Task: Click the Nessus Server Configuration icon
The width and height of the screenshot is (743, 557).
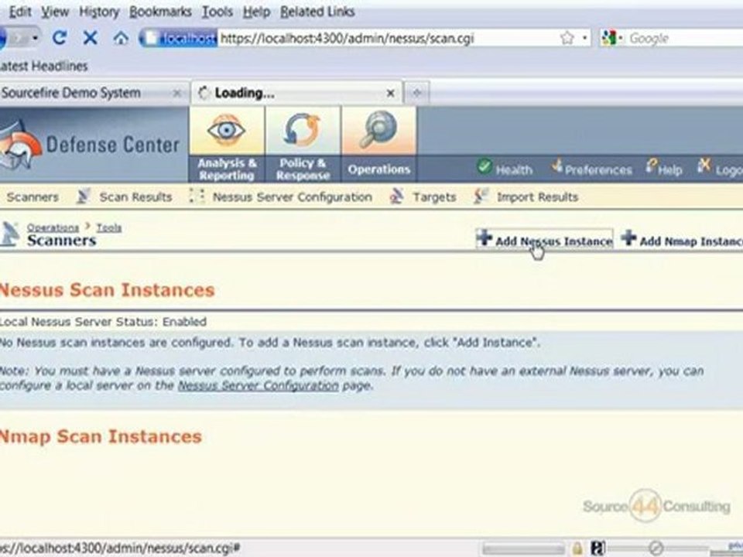Action: [197, 196]
